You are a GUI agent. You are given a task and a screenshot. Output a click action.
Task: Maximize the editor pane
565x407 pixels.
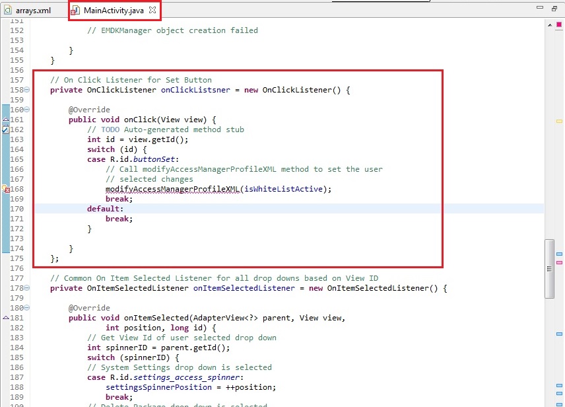[554, 9]
